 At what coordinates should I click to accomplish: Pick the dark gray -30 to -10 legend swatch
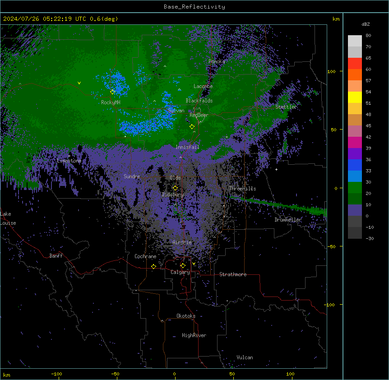click(355, 233)
